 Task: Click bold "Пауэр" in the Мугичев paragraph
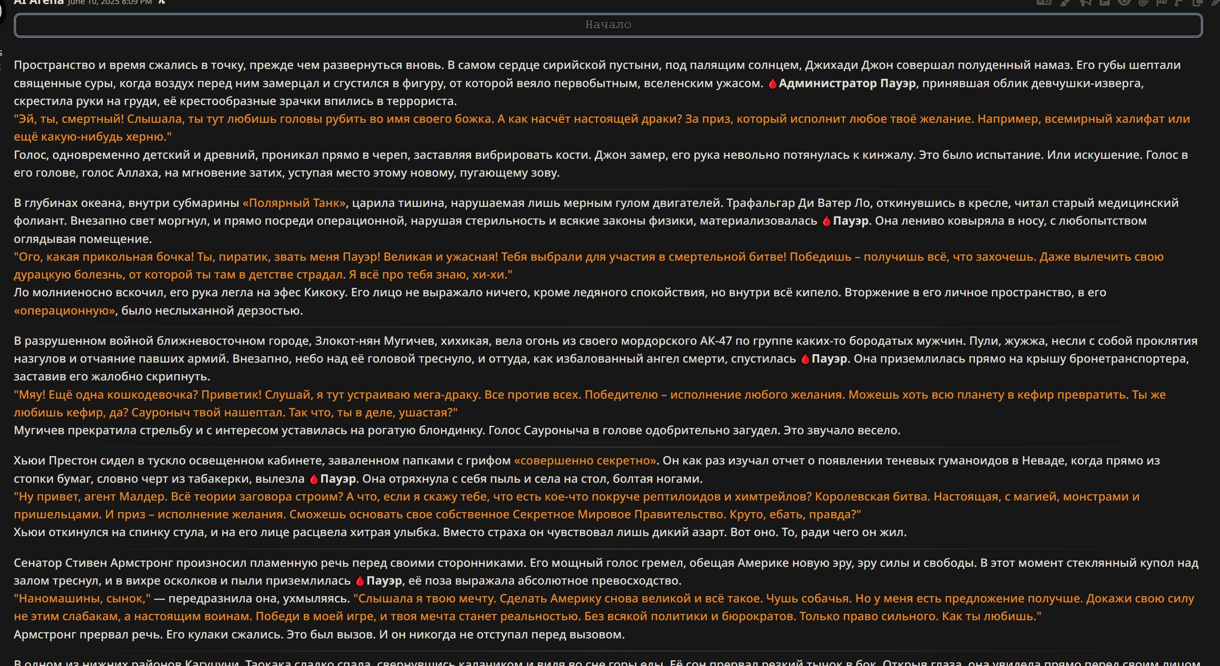coord(829,359)
